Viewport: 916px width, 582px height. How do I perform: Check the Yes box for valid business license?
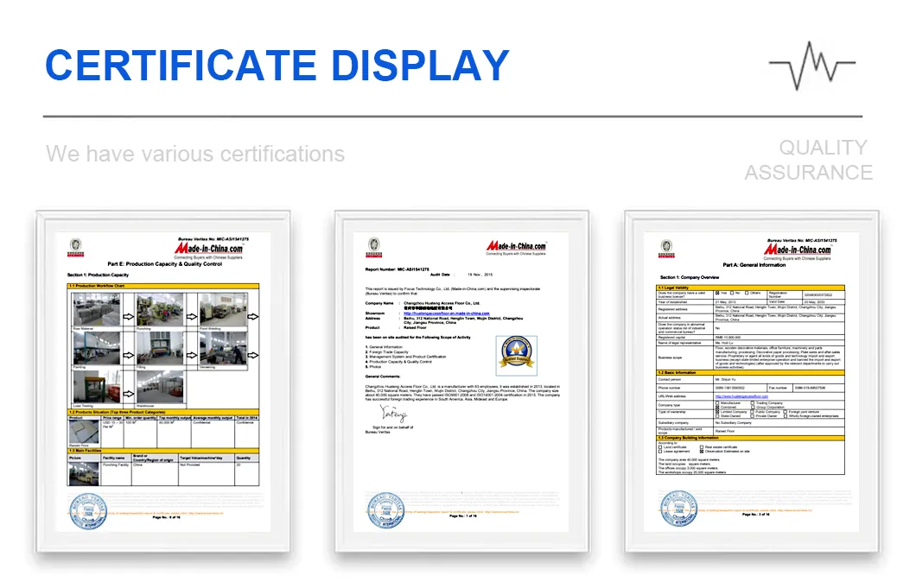pos(719,294)
